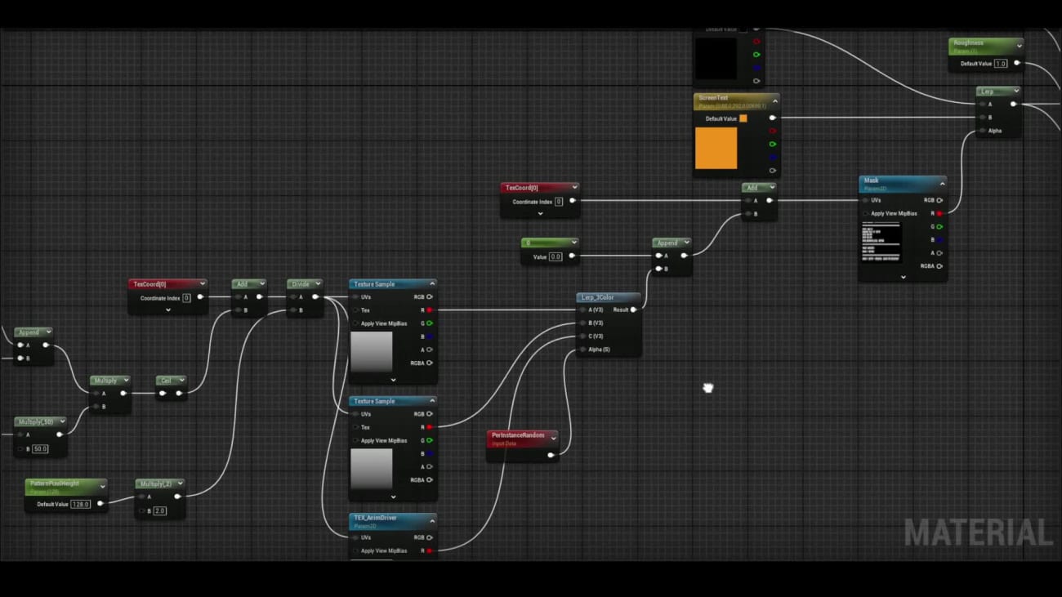1062x597 pixels.
Task: Open the Multiply(,50) header dropdown arrow
Action: [62, 421]
